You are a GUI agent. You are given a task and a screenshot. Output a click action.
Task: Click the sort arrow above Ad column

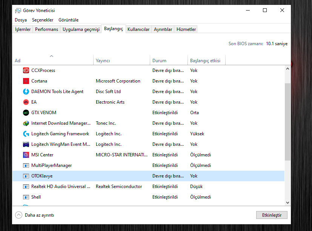pos(52,56)
